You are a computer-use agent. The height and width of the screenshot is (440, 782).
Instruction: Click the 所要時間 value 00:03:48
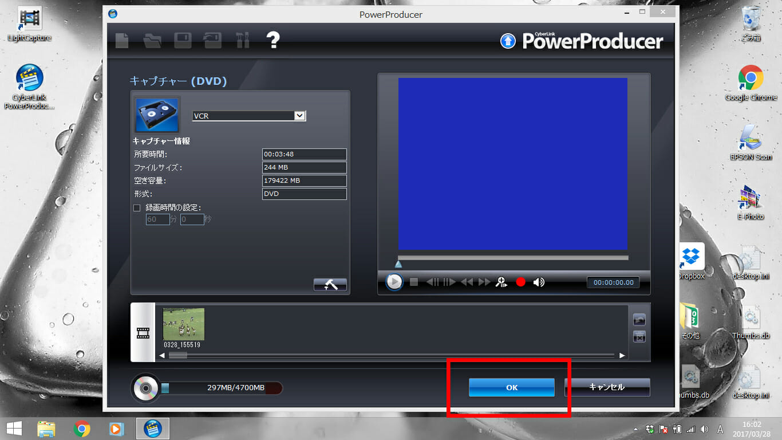(304, 155)
